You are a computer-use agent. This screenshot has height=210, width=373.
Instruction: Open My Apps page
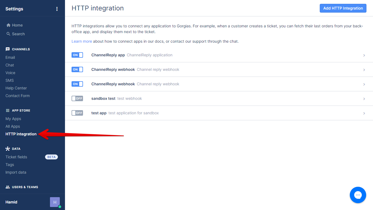pos(13,119)
